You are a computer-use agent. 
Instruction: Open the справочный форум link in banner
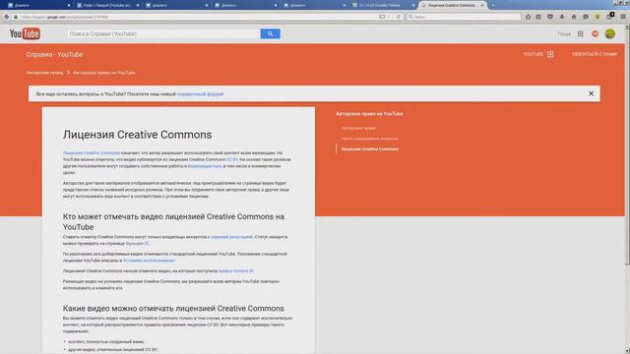tap(200, 94)
